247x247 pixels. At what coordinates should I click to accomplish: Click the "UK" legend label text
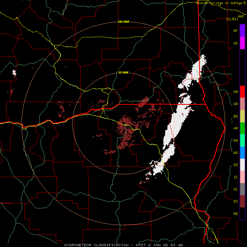click(235, 43)
